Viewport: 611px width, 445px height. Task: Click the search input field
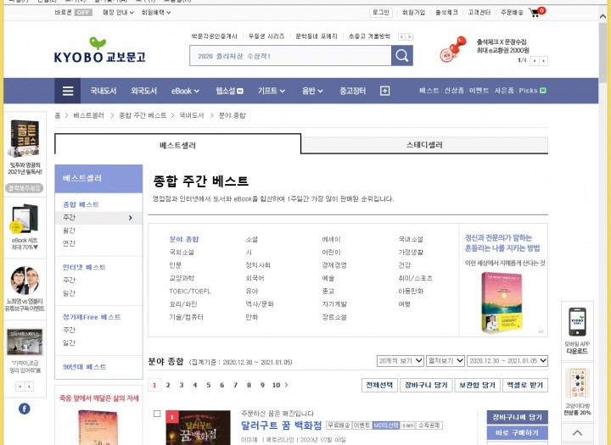point(289,55)
